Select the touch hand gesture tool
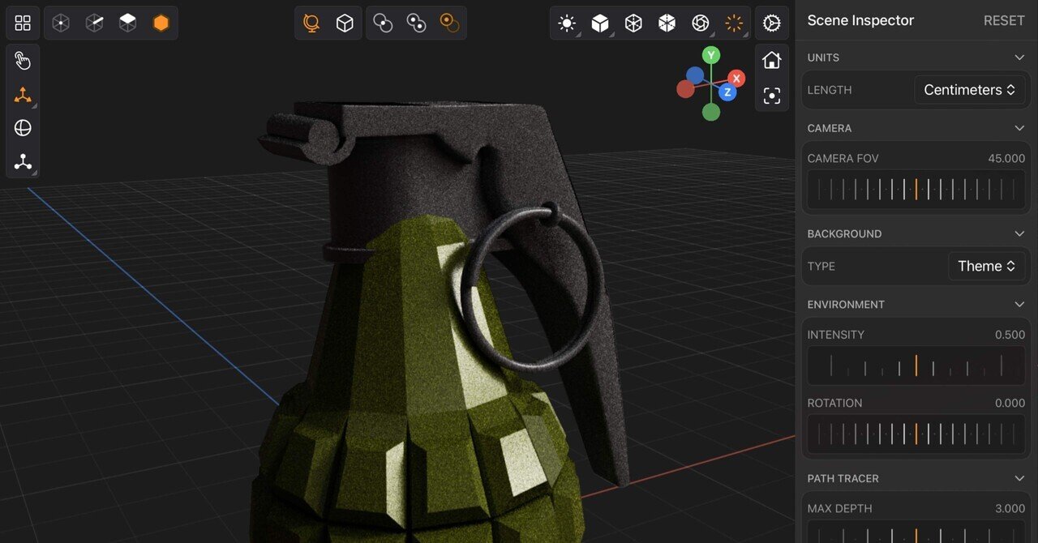Image resolution: width=1038 pixels, height=543 pixels. [23, 61]
